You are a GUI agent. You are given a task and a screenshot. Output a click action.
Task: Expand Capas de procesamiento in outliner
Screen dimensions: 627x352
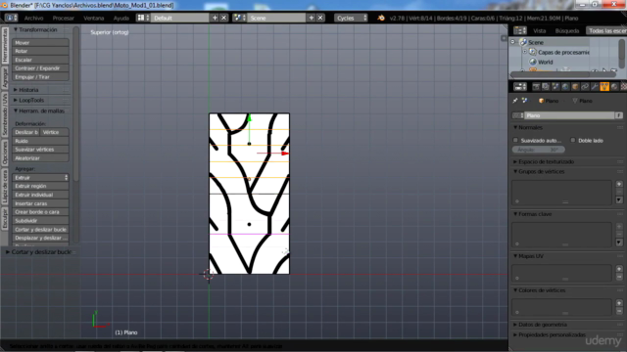pos(525,52)
